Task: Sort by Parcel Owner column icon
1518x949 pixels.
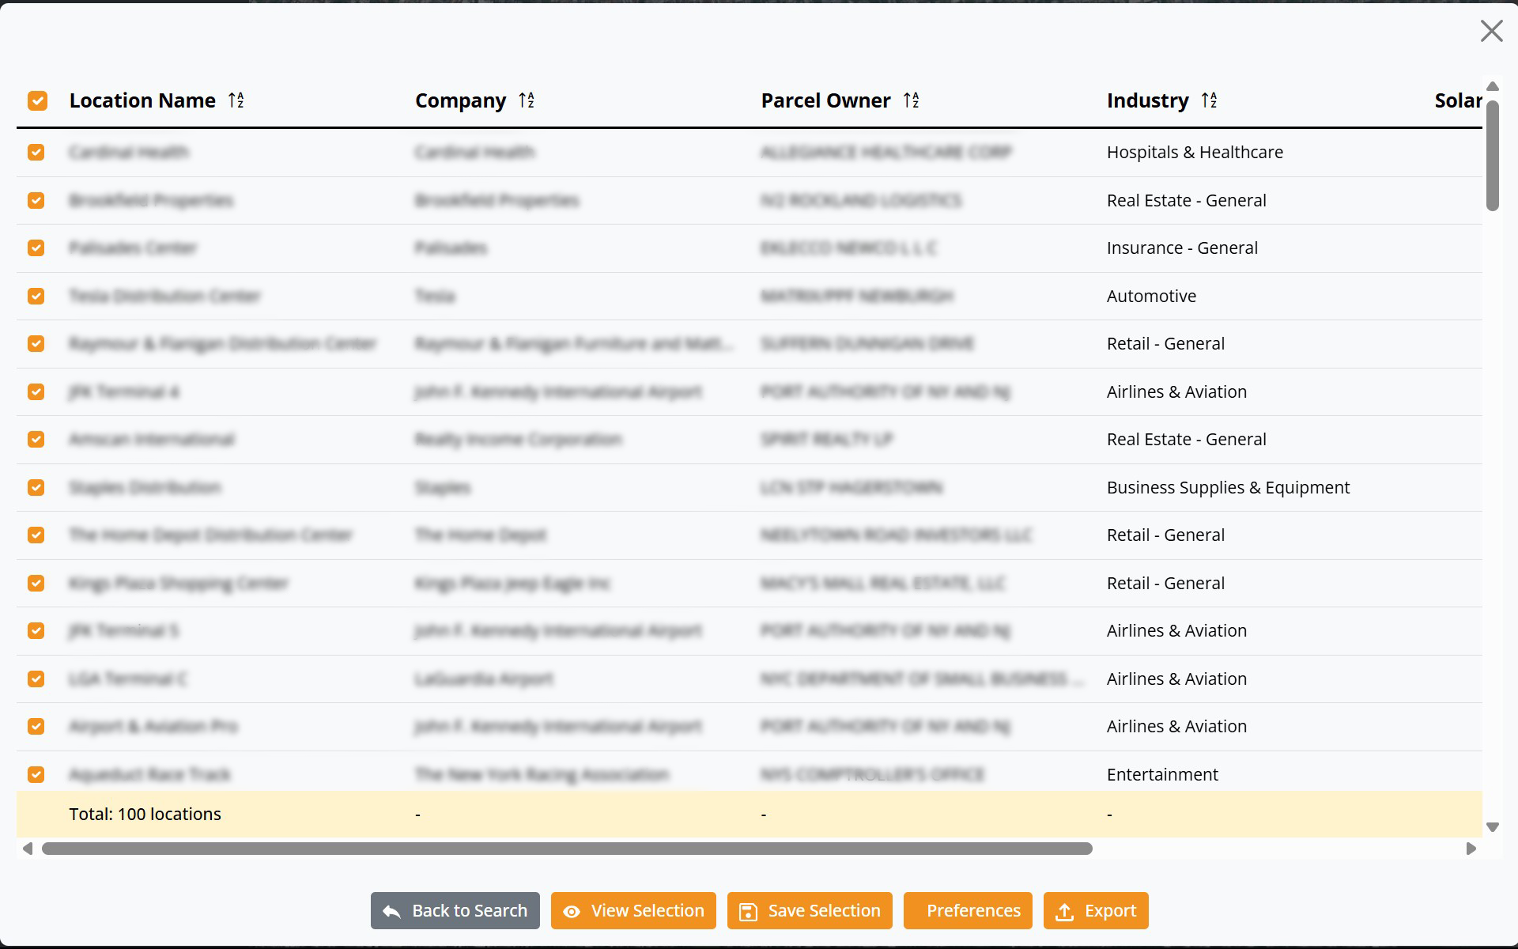Action: [912, 100]
